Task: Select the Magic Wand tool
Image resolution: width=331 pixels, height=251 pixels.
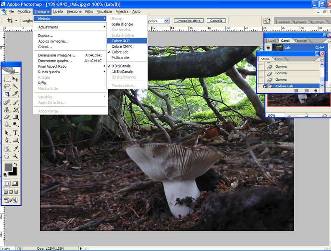Action: coord(15,86)
